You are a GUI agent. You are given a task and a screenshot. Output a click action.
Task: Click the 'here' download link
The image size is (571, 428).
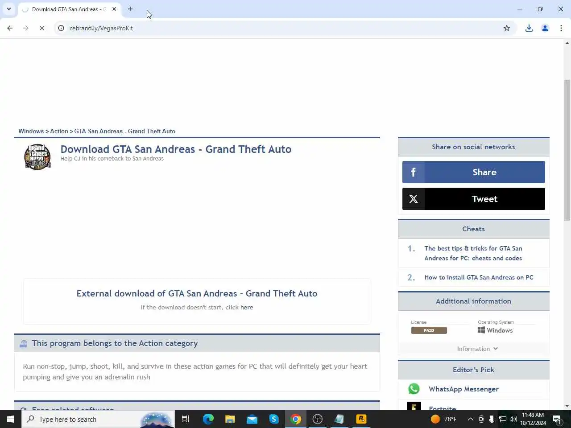247,307
